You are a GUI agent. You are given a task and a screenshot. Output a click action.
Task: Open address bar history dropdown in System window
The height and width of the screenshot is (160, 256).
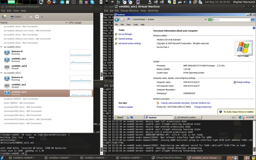pos(206,20)
